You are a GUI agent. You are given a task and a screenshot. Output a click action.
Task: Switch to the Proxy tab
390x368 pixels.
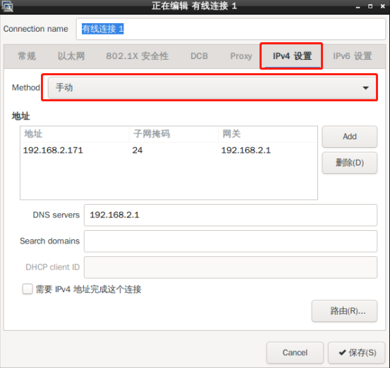(x=241, y=56)
